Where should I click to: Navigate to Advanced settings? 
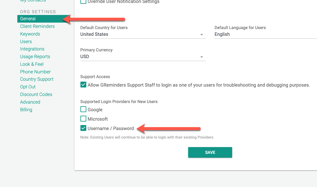[30, 102]
